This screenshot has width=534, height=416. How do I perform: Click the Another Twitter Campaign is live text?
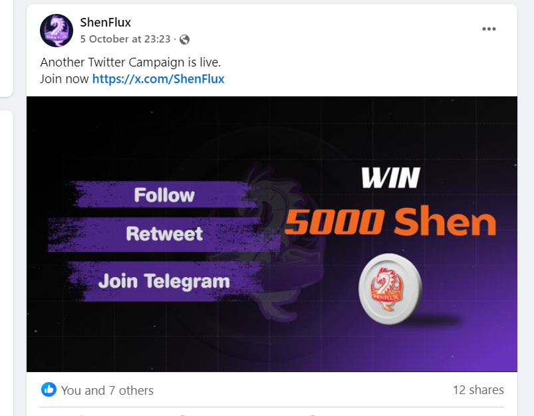coord(130,62)
